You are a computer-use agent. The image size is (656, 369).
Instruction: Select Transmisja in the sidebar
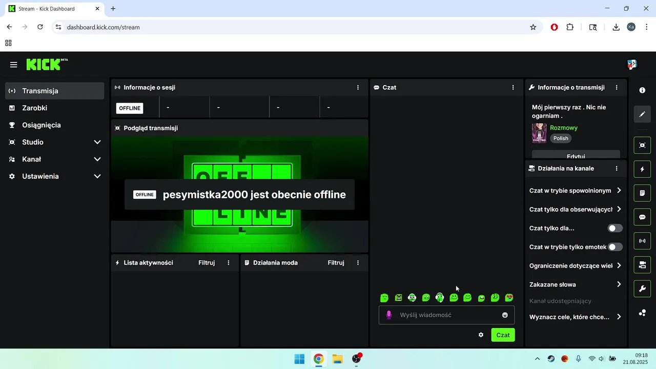55,91
